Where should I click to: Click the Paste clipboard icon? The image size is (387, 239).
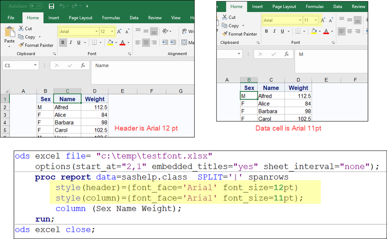pos(9,32)
